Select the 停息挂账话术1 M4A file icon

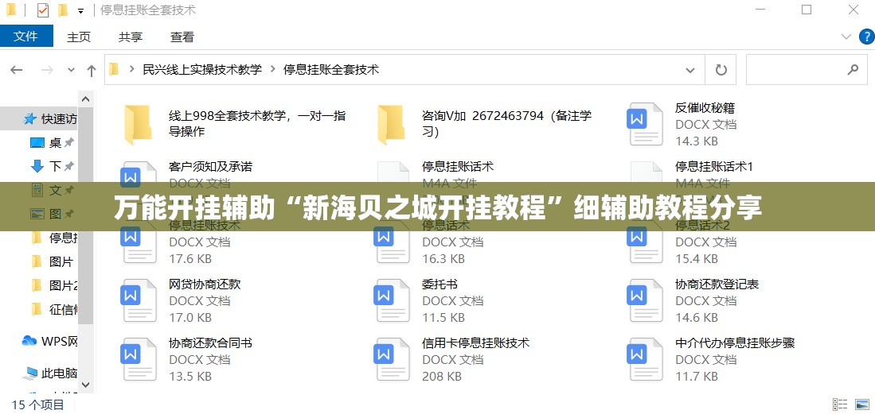click(646, 173)
